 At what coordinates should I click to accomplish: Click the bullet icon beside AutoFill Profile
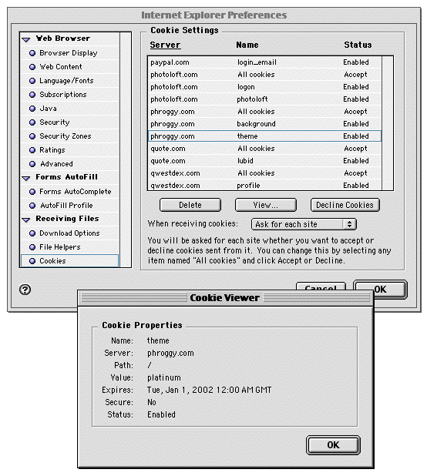[x=32, y=206]
